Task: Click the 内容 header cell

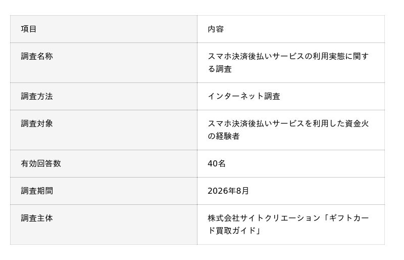Action: [291, 29]
